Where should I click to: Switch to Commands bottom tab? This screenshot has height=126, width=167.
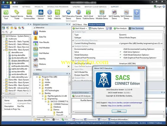tap(90, 120)
